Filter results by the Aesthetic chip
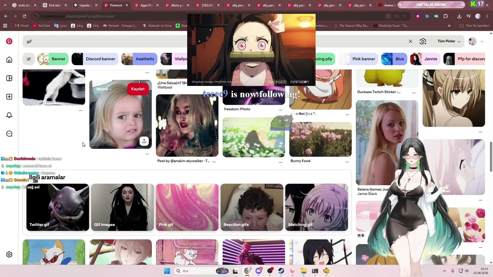493x277 pixels. [x=139, y=59]
